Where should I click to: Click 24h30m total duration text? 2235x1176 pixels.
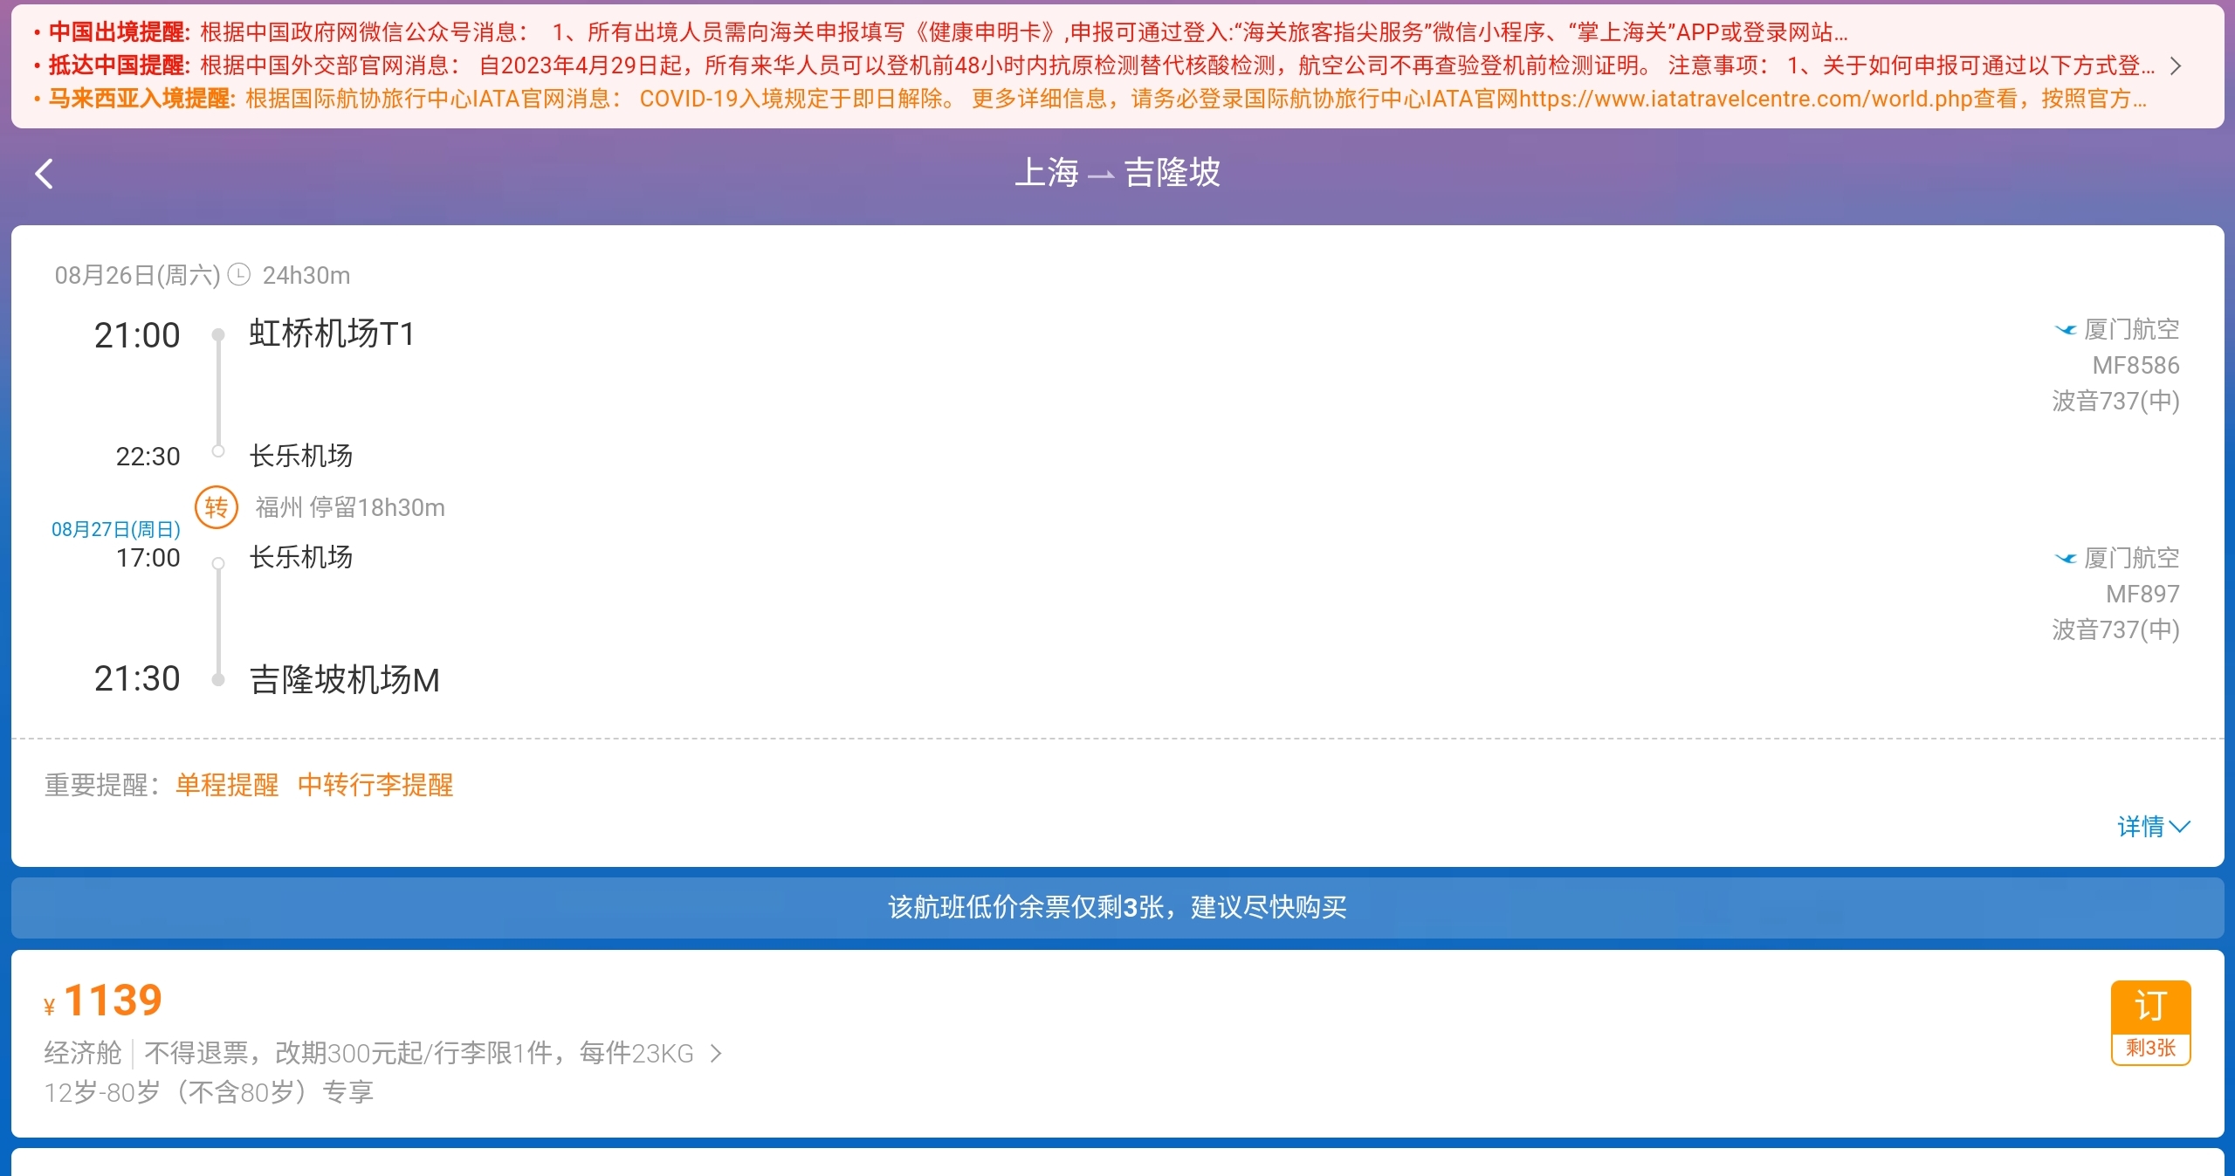(306, 275)
